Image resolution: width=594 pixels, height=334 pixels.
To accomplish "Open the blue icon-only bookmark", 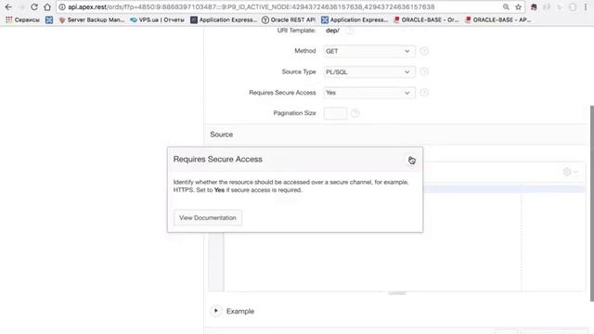I will pos(49,19).
